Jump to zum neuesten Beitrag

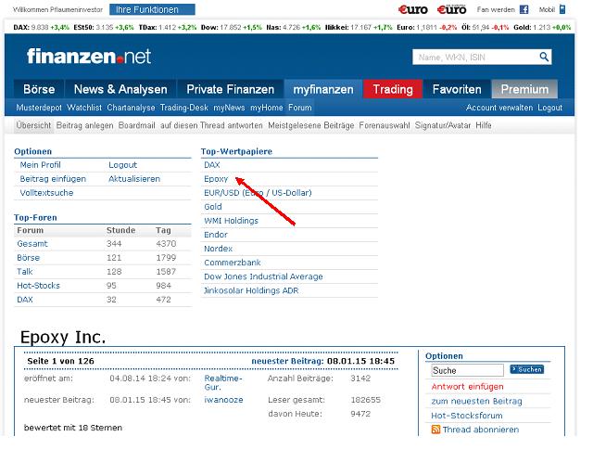[476, 401]
